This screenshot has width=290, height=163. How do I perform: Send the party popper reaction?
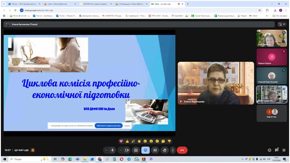click(133, 141)
